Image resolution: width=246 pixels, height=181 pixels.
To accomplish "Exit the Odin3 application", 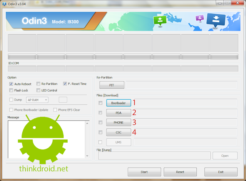I will point(221,172).
